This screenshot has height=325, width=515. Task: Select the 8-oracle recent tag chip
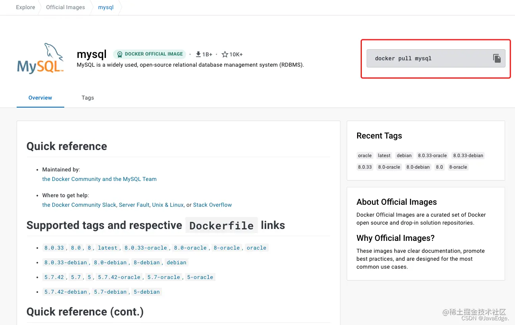[x=458, y=167]
